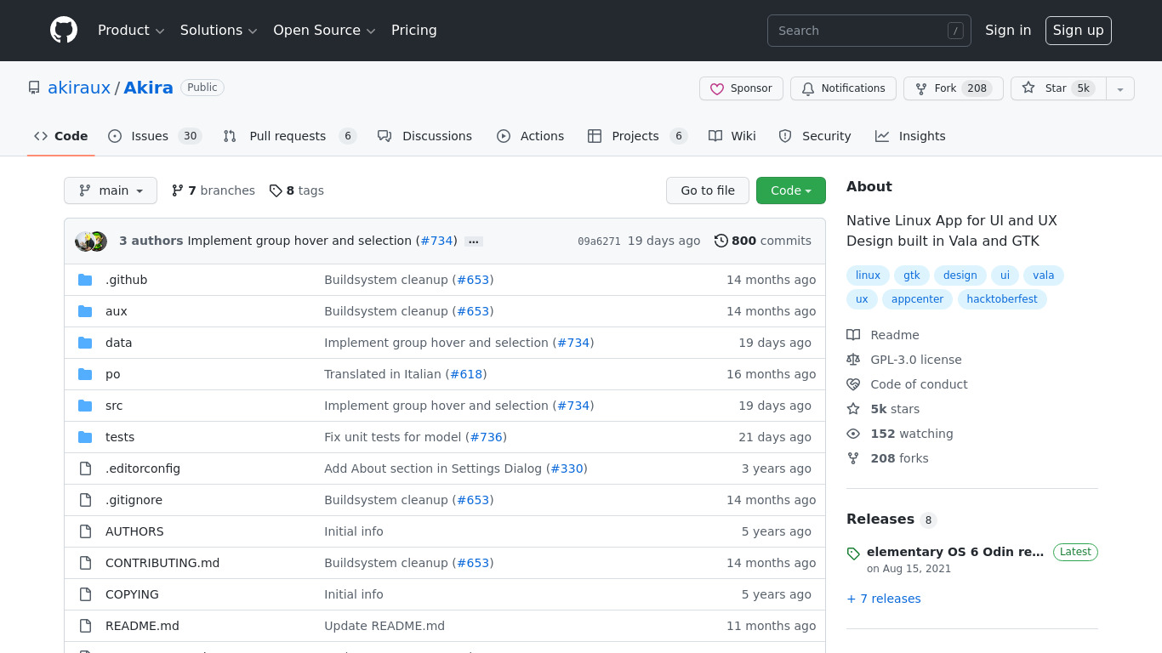Click the branch icon beside 7 branches
The width and height of the screenshot is (1162, 653).
(177, 190)
